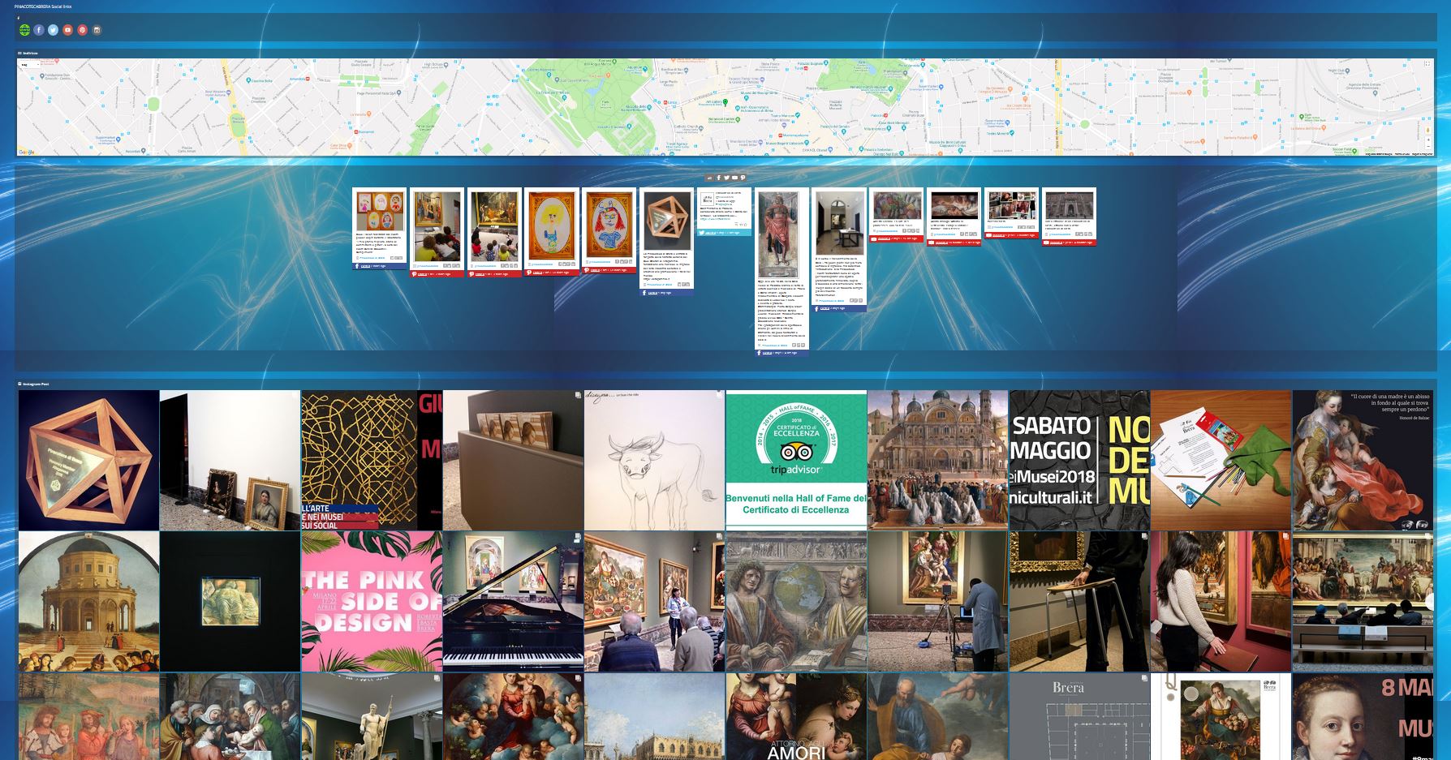Viewport: 1451px width, 760px height.
Task: Open the Google logo link on map
Action: pos(27,152)
